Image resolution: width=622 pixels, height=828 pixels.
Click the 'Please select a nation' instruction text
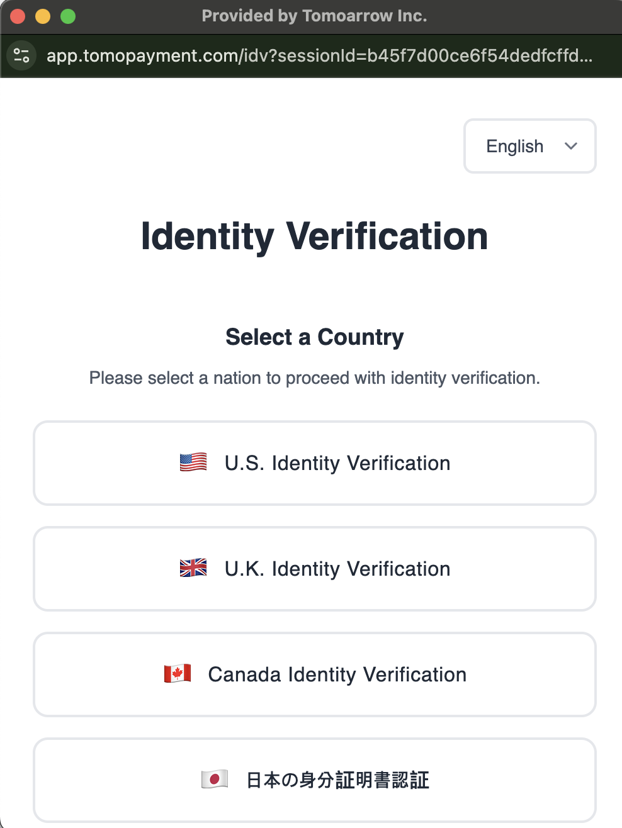[314, 378]
